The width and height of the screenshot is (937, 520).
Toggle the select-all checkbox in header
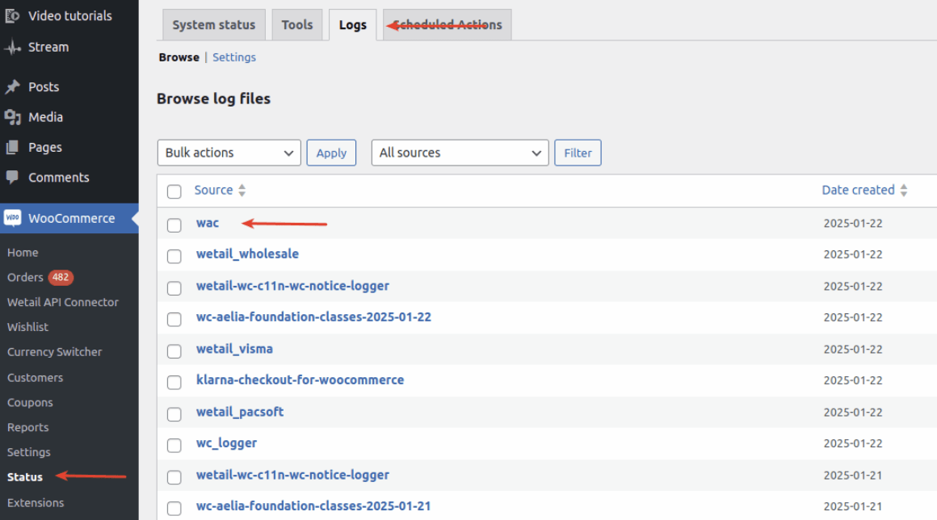click(x=174, y=191)
